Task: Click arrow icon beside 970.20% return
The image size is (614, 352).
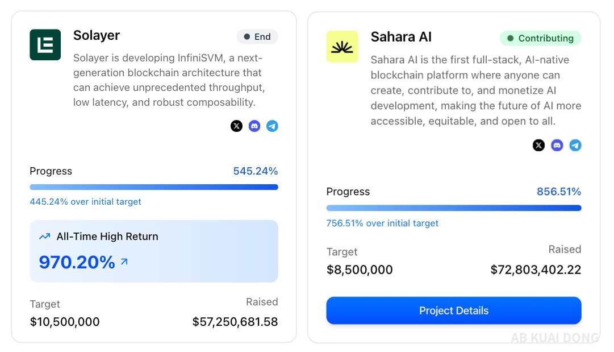Action: 124,262
